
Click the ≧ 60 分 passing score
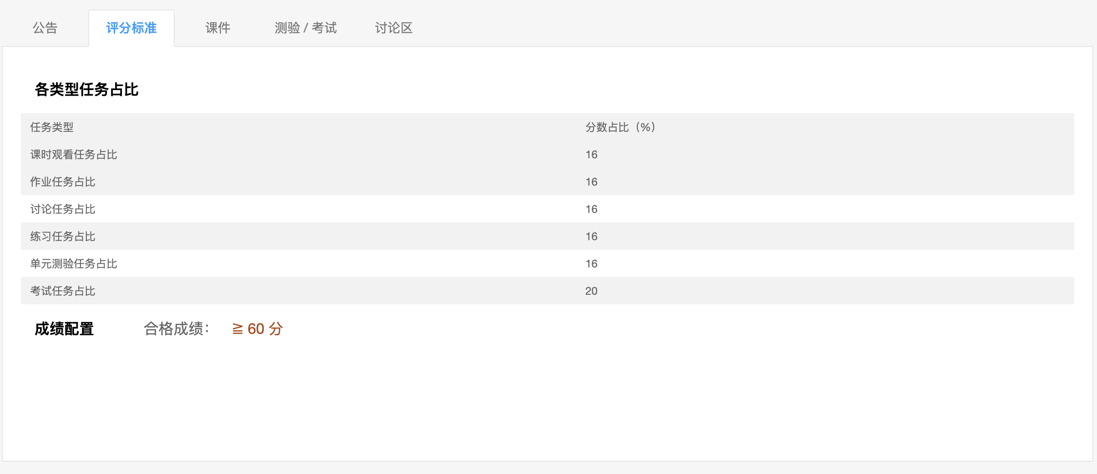pos(257,329)
